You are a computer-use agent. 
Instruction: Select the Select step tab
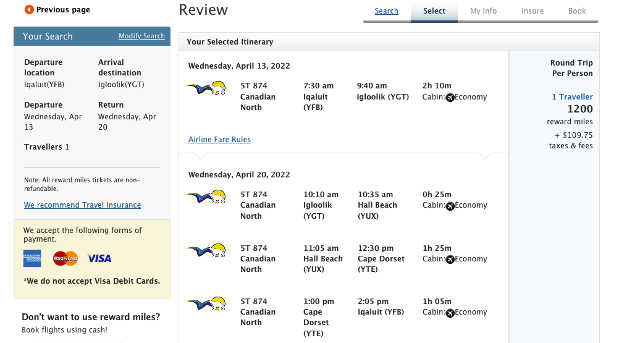coord(434,11)
